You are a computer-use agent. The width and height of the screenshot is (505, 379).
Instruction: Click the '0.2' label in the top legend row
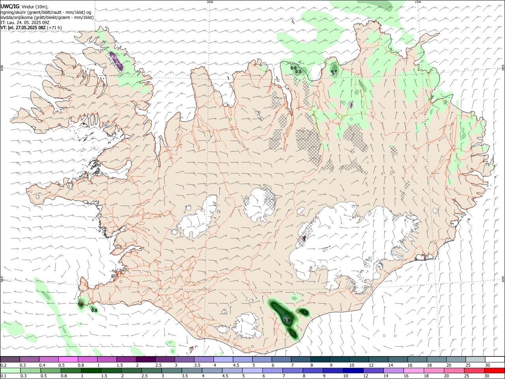coord(4,365)
